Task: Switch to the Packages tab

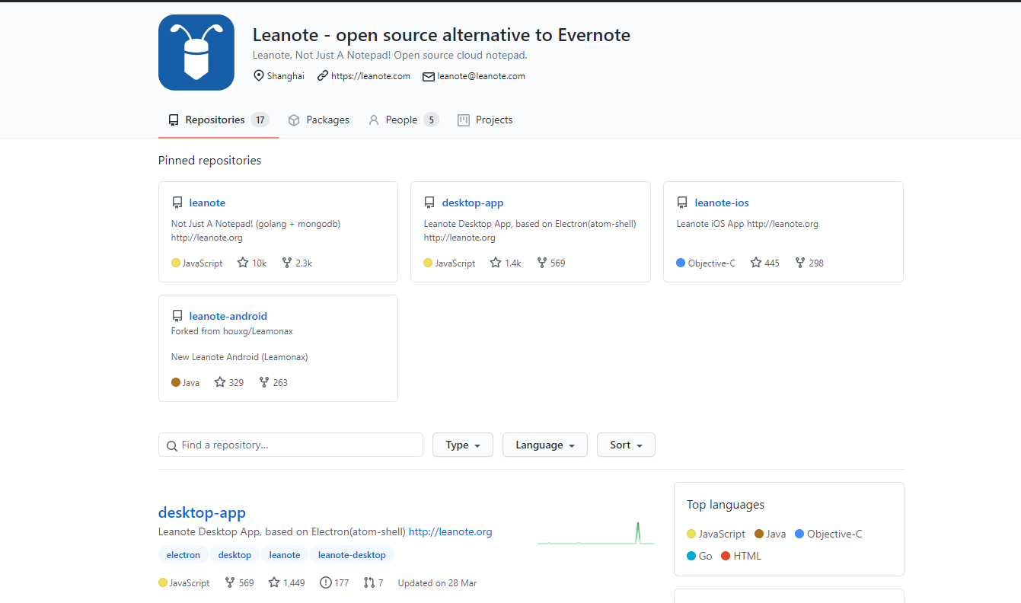Action: pyautogui.click(x=319, y=120)
